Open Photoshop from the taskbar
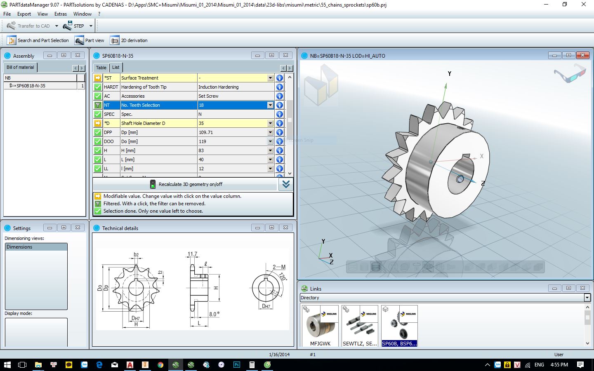594x371 pixels. point(237,365)
